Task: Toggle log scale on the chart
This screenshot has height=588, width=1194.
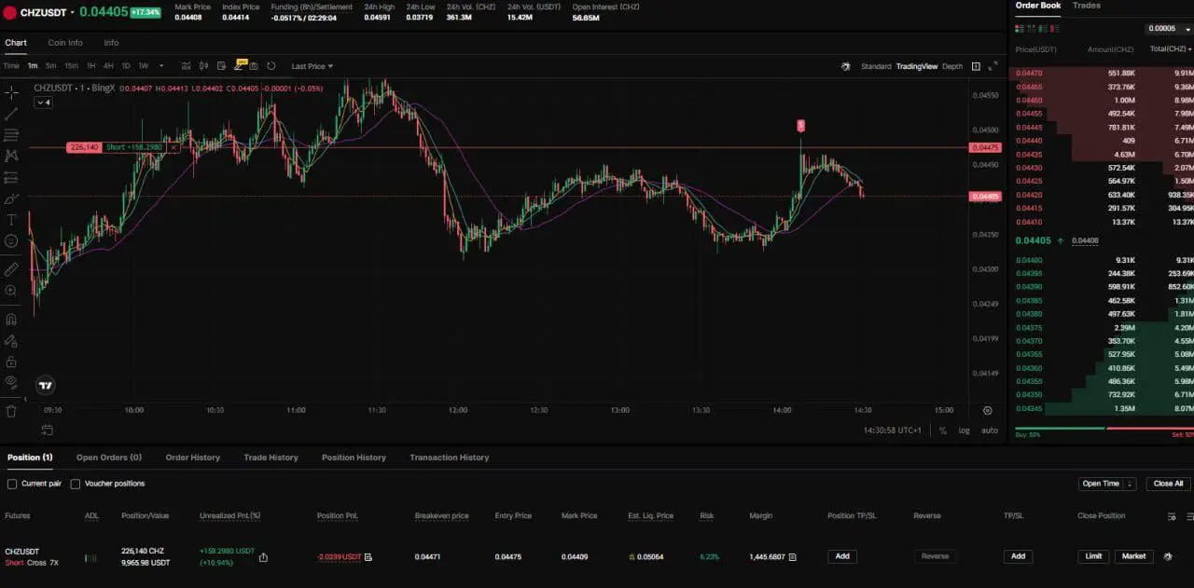Action: click(x=964, y=431)
